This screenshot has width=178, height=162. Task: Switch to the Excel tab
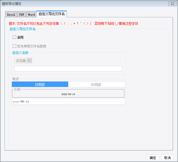(x=11, y=14)
